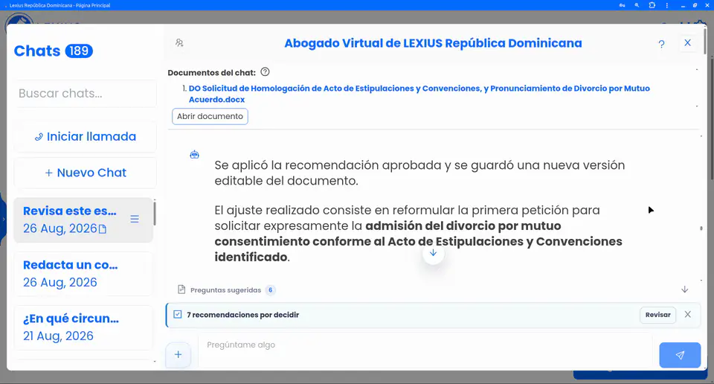Image resolution: width=714 pixels, height=384 pixels.
Task: Open hamburger menu on Revisa este es chat
Action: click(135, 219)
